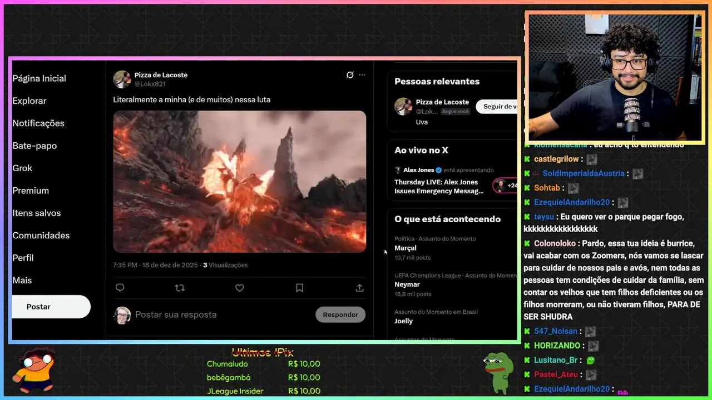Select chat user Sohtab
This screenshot has height=400, width=712.
point(547,188)
